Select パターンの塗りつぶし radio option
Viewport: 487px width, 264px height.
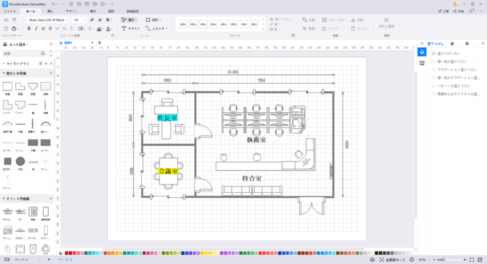[433, 86]
